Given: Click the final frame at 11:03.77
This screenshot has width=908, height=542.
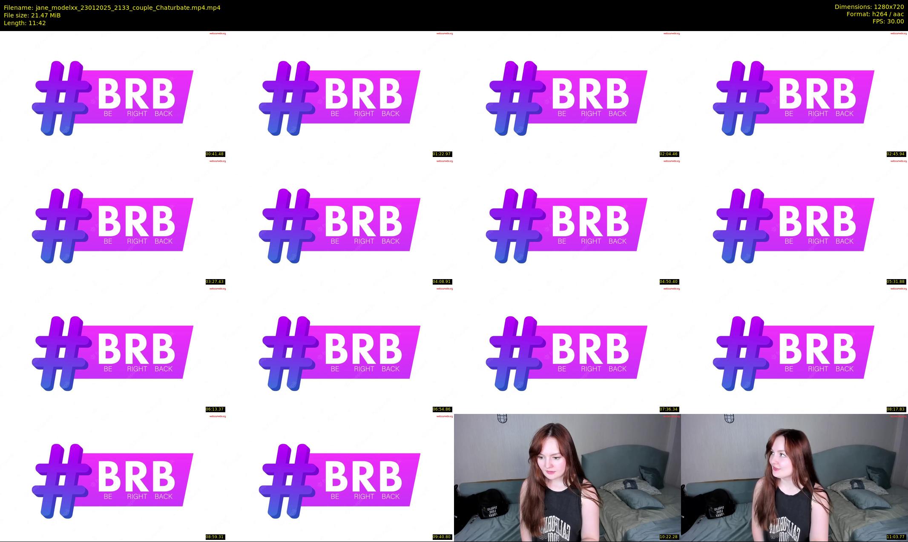Looking at the screenshot, I should (794, 477).
